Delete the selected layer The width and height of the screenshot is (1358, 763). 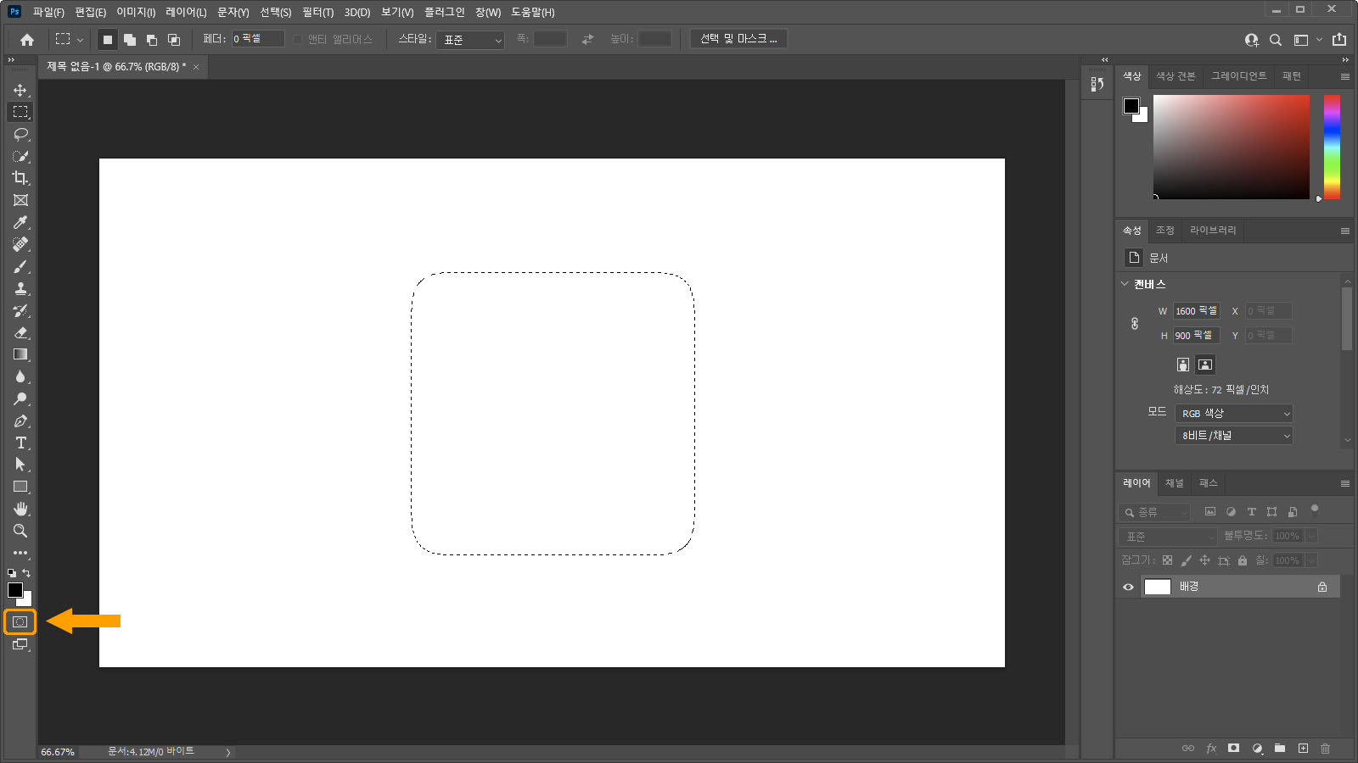(1326, 748)
